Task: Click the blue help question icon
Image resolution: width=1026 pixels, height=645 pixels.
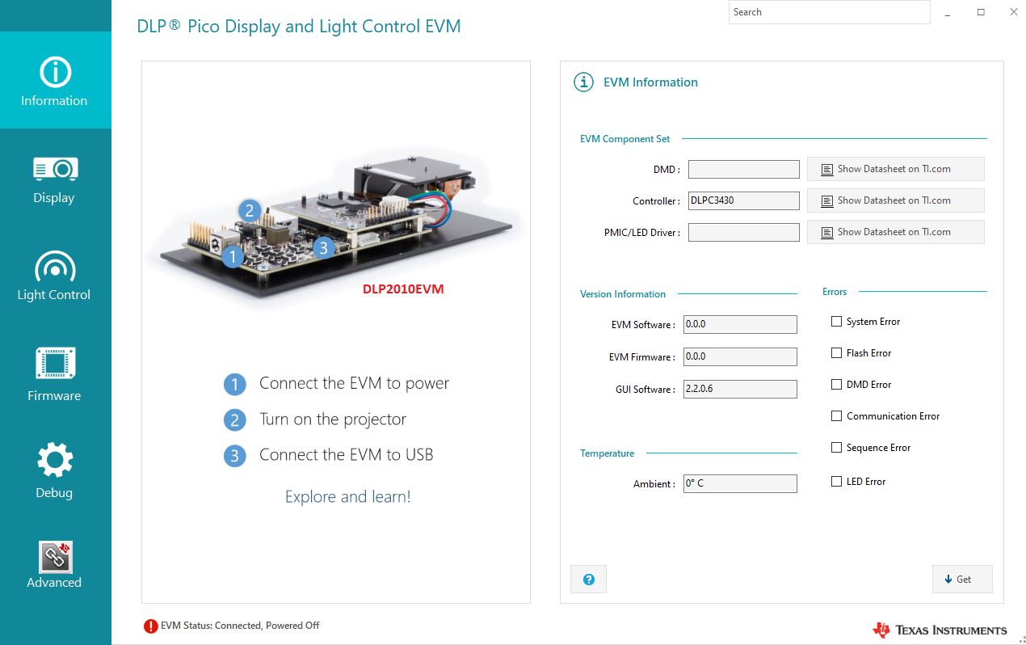Action: pos(588,580)
